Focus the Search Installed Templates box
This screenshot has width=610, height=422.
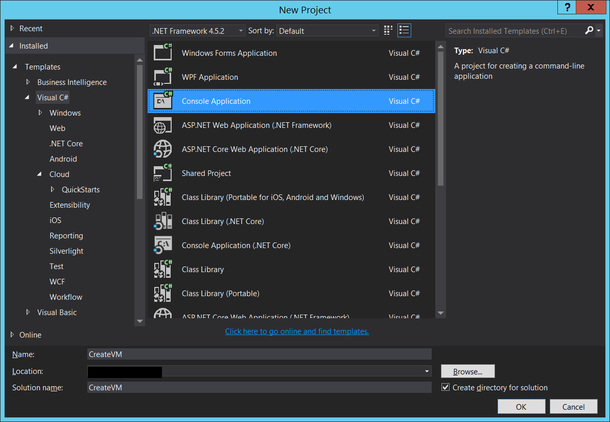pos(514,31)
